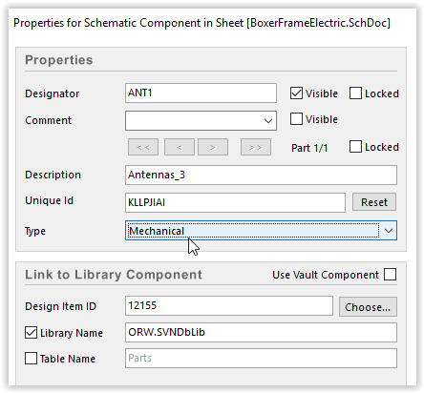The height and width of the screenshot is (393, 424).
Task: Click the last part >> button
Action: 256,147
